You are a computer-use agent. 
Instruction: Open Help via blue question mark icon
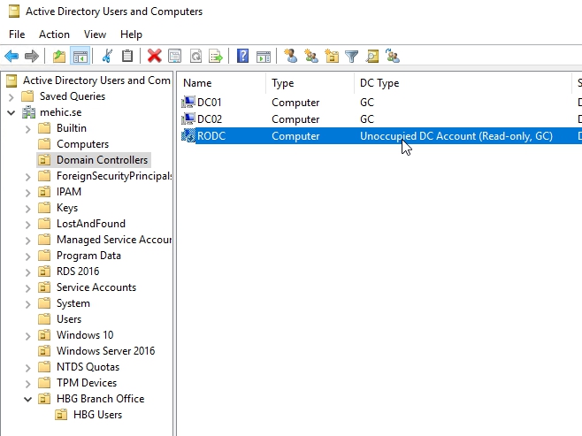point(242,57)
